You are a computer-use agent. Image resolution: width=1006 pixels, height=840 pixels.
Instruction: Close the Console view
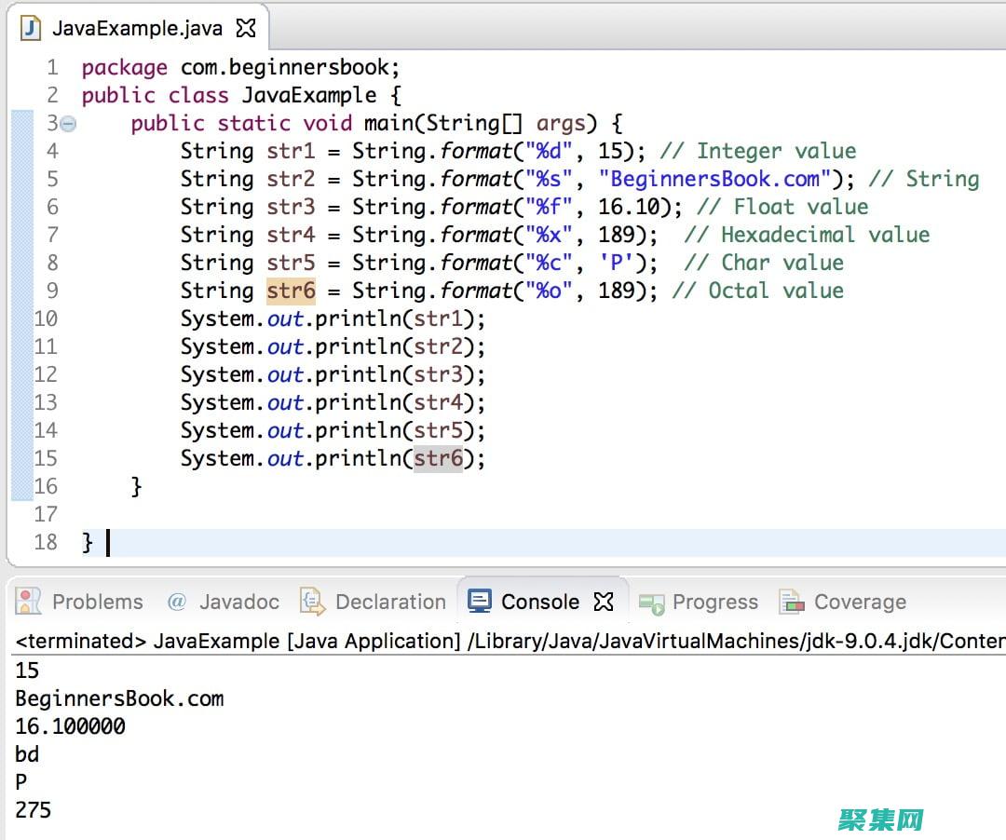604,602
